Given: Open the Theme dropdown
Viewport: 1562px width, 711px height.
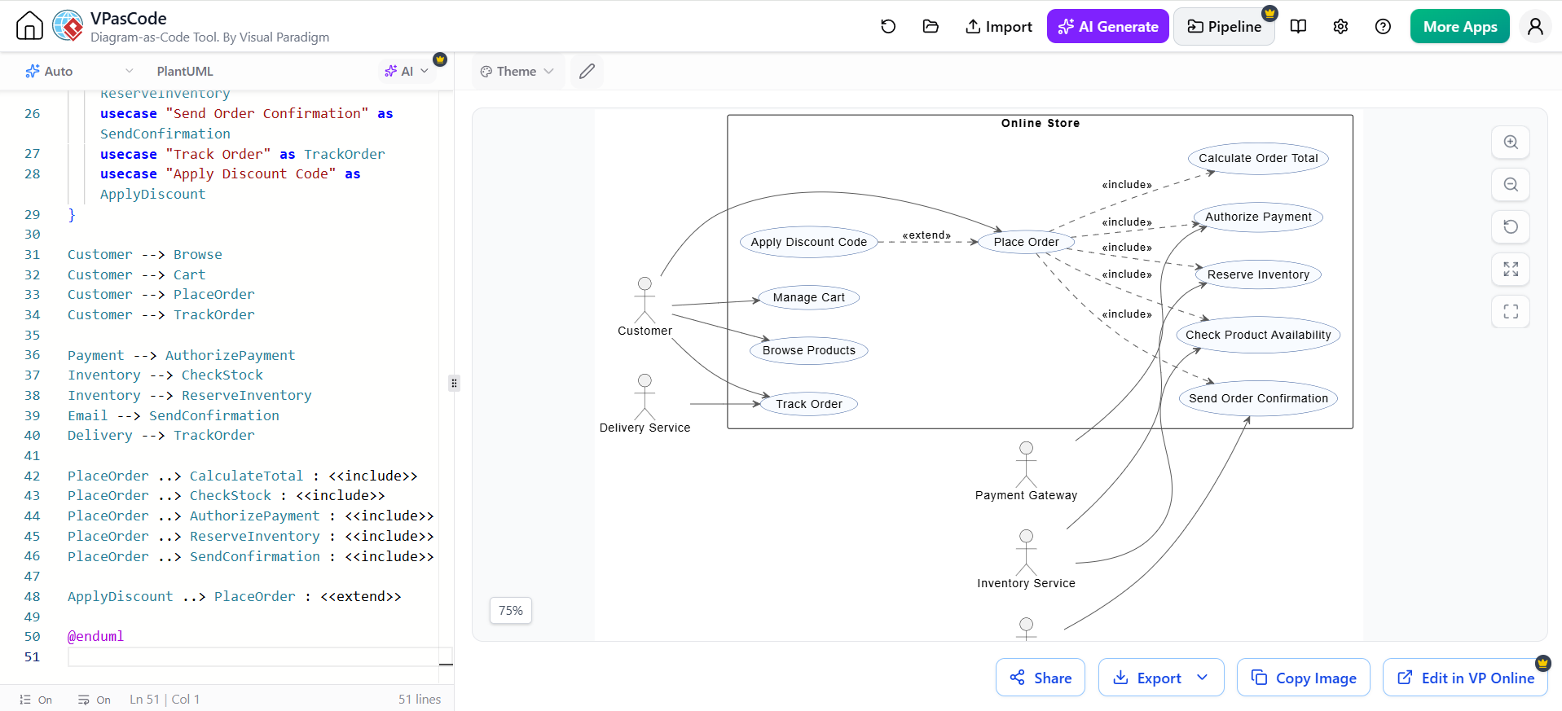Looking at the screenshot, I should [517, 72].
